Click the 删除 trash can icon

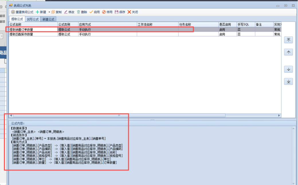click(x=82, y=12)
